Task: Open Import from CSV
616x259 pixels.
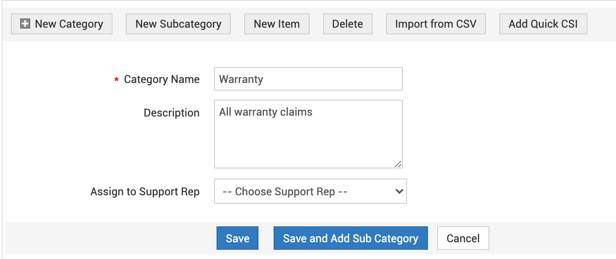Action: tap(436, 24)
